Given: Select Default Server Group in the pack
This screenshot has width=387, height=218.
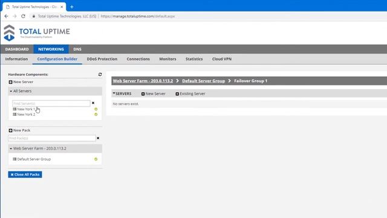Looking at the screenshot, I should (x=34, y=159).
